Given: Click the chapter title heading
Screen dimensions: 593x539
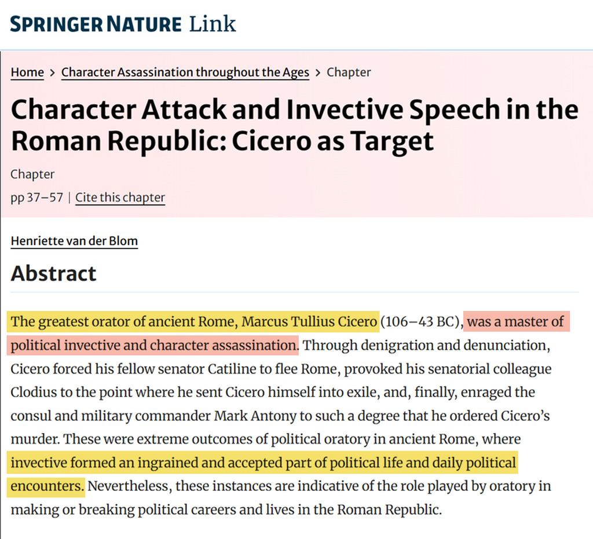Looking at the screenshot, I should (x=295, y=124).
